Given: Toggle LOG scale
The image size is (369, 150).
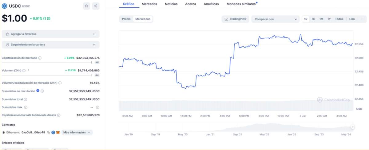Looking at the screenshot, I should point(352,19).
